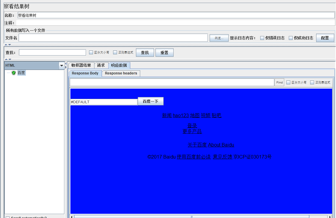Viewport: 336px width, 218px height.
Task: Click the 重置 button
Action: pyautogui.click(x=164, y=53)
